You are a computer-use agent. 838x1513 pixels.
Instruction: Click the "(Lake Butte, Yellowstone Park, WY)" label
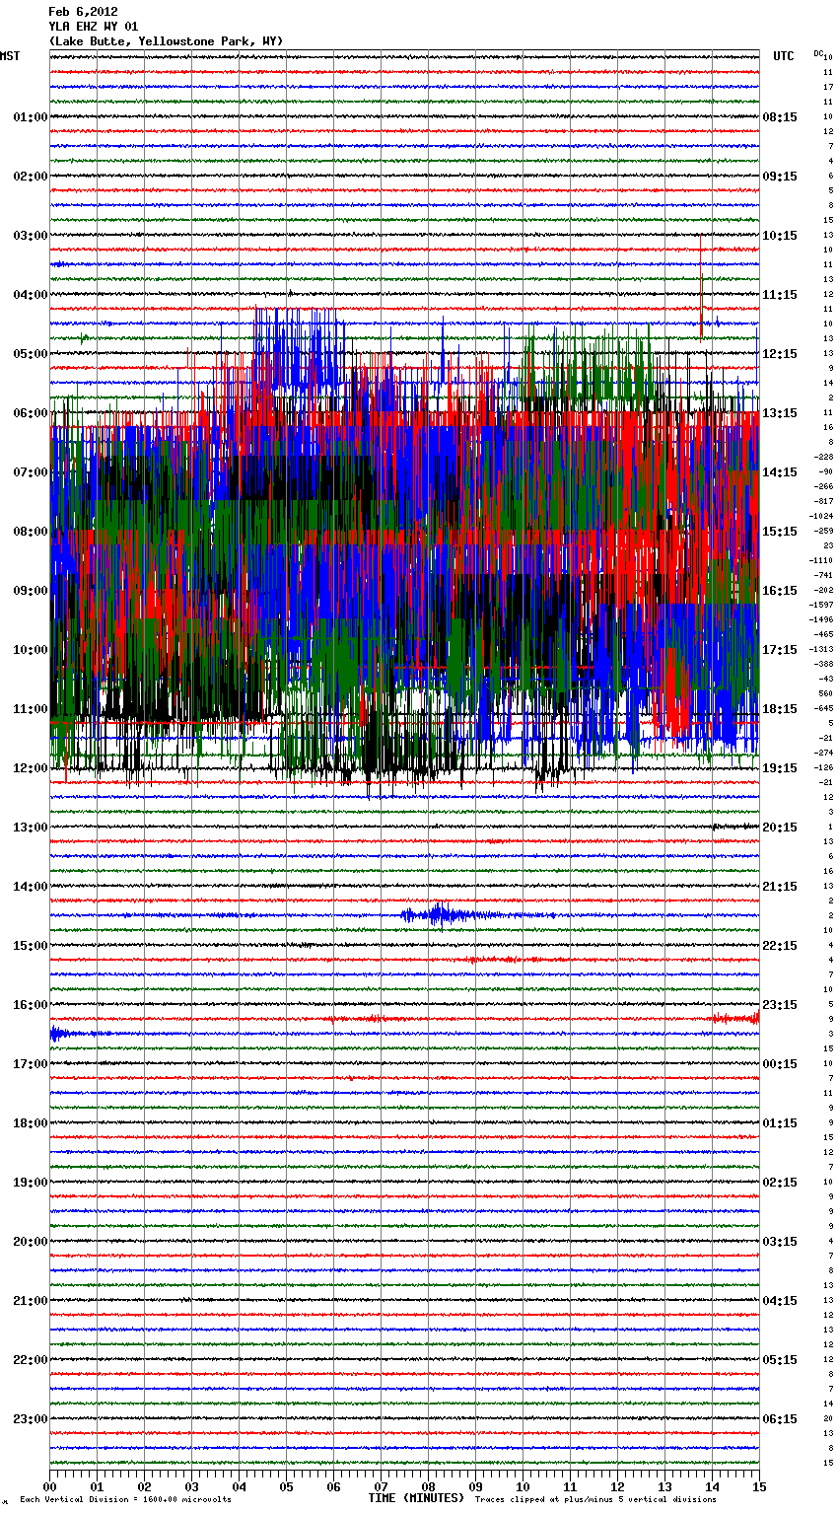coord(166,41)
